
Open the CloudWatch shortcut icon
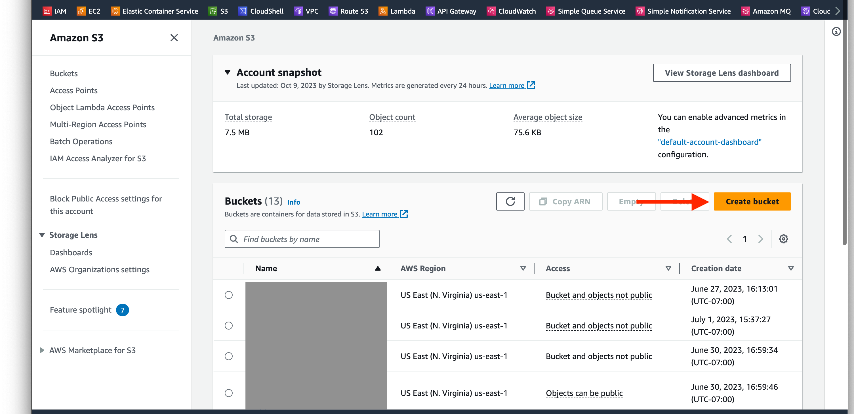coord(491,11)
